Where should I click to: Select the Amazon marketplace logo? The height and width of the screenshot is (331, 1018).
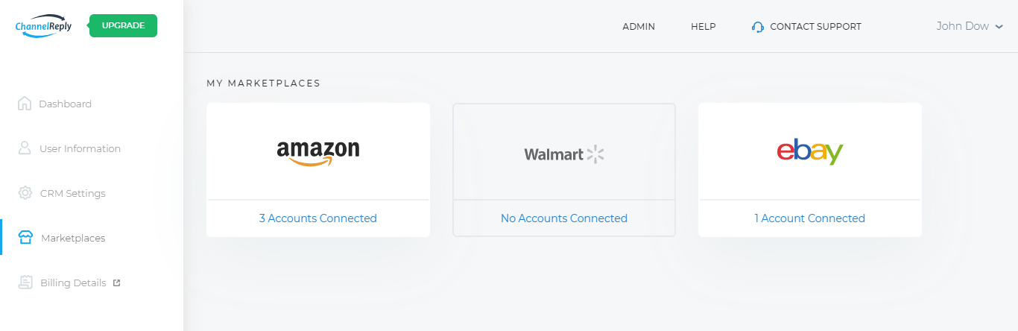(318, 152)
